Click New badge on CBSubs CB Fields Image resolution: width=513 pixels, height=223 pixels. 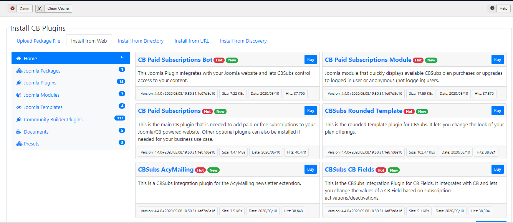(x=394, y=170)
